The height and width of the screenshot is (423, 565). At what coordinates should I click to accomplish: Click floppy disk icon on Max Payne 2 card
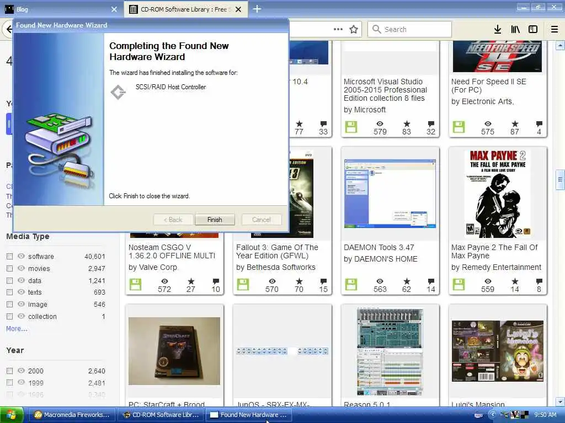pyautogui.click(x=459, y=285)
